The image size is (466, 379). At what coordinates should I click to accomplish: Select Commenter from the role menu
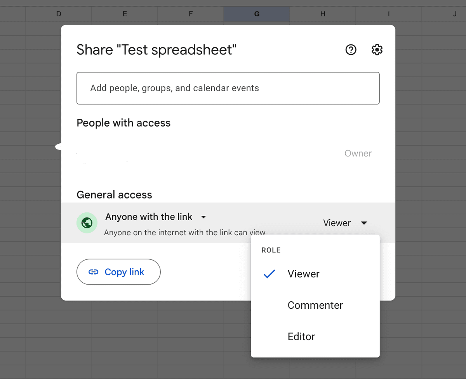[x=315, y=305]
